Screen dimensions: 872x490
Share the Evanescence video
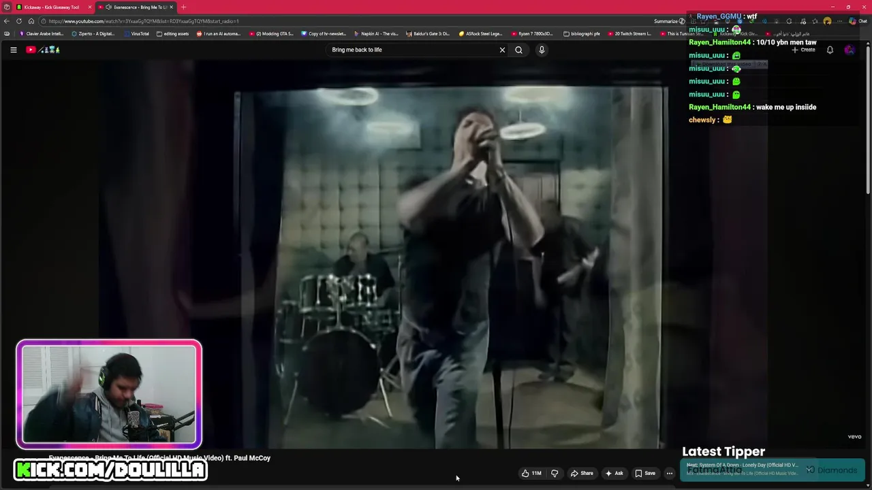[582, 473]
